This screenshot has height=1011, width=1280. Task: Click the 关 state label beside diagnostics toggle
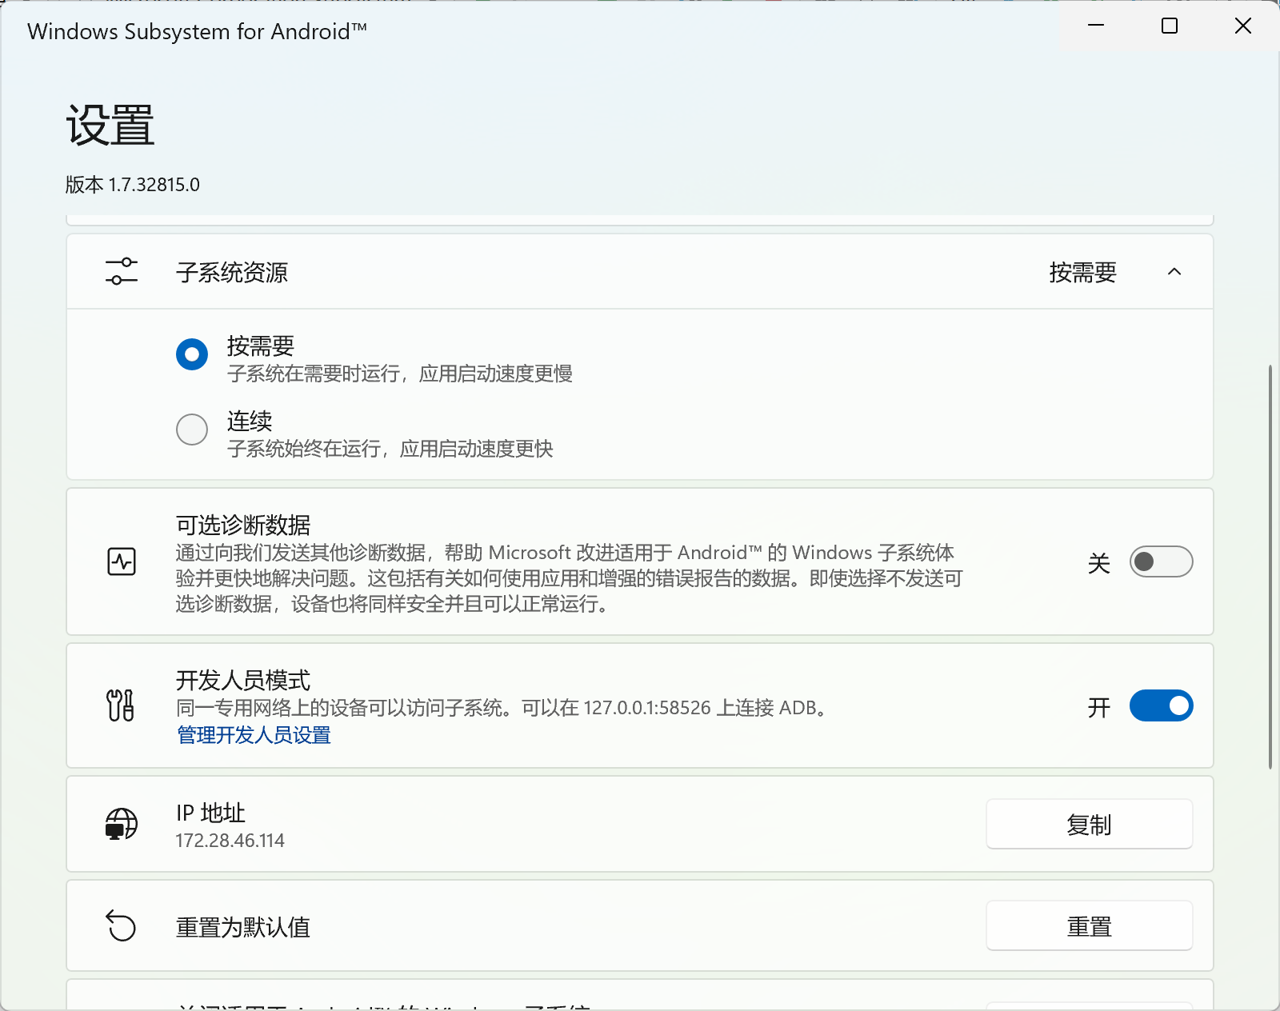[1099, 563]
